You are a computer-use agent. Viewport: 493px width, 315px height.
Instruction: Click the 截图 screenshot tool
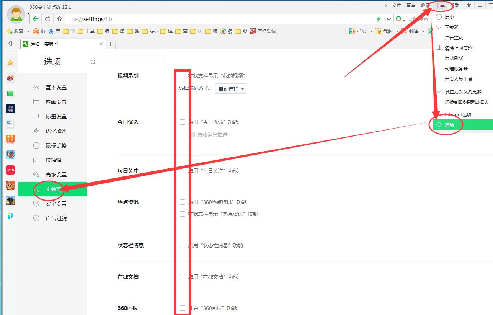[384, 31]
